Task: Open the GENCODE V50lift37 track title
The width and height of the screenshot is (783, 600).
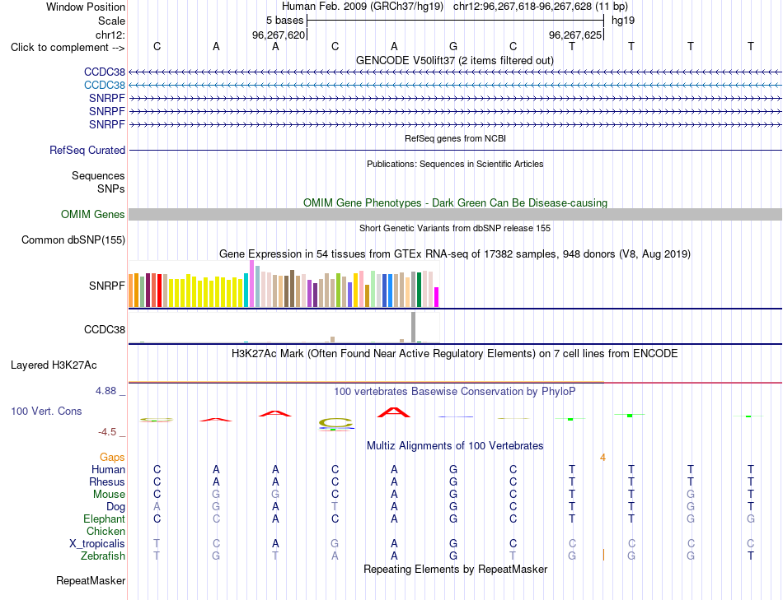Action: tap(455, 60)
